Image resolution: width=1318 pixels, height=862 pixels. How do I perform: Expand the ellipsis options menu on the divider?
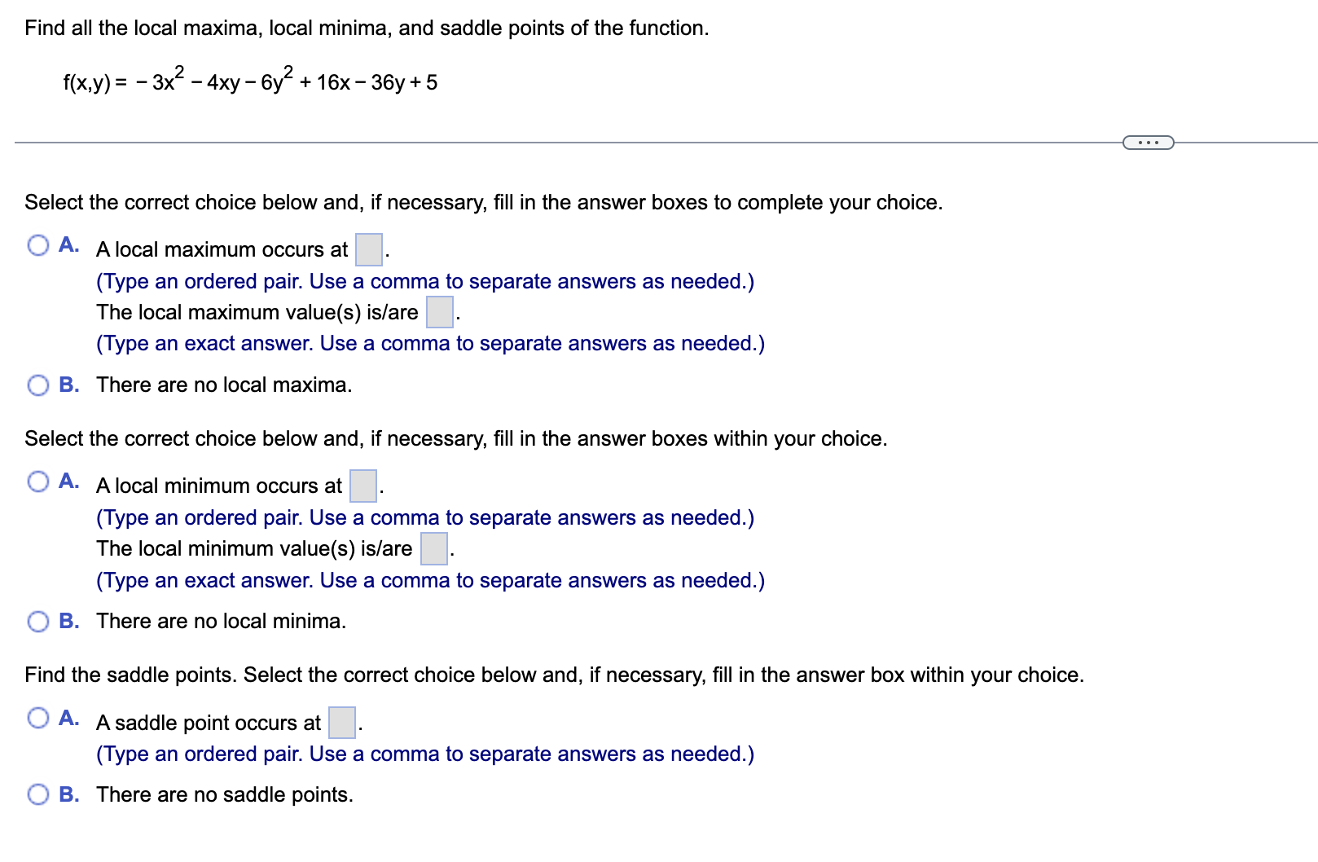(x=1149, y=142)
